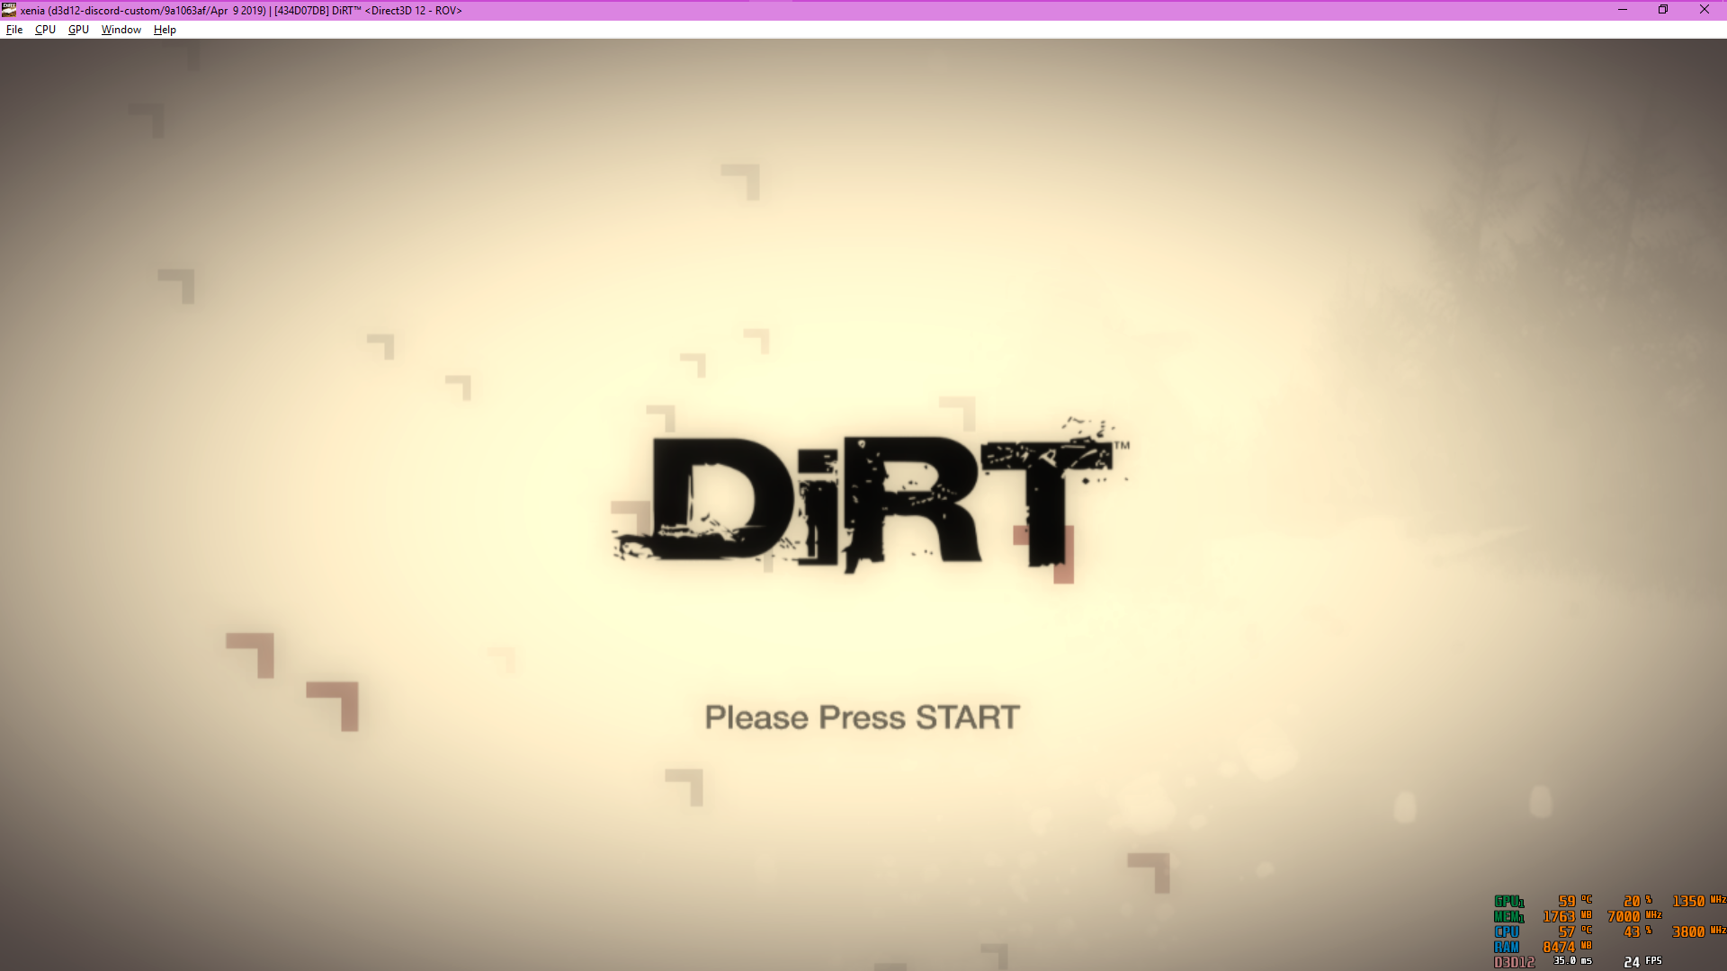
Task: Click the xenia app icon in title bar
Action: (9, 10)
